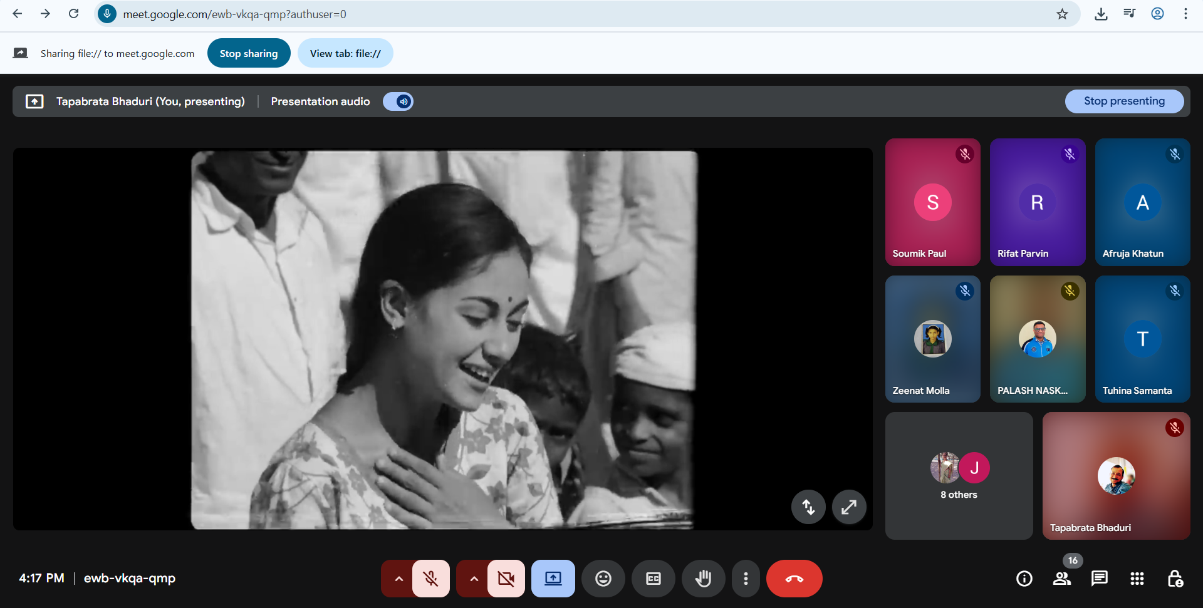Open Rifat Parvin participant tile

(x=1038, y=202)
